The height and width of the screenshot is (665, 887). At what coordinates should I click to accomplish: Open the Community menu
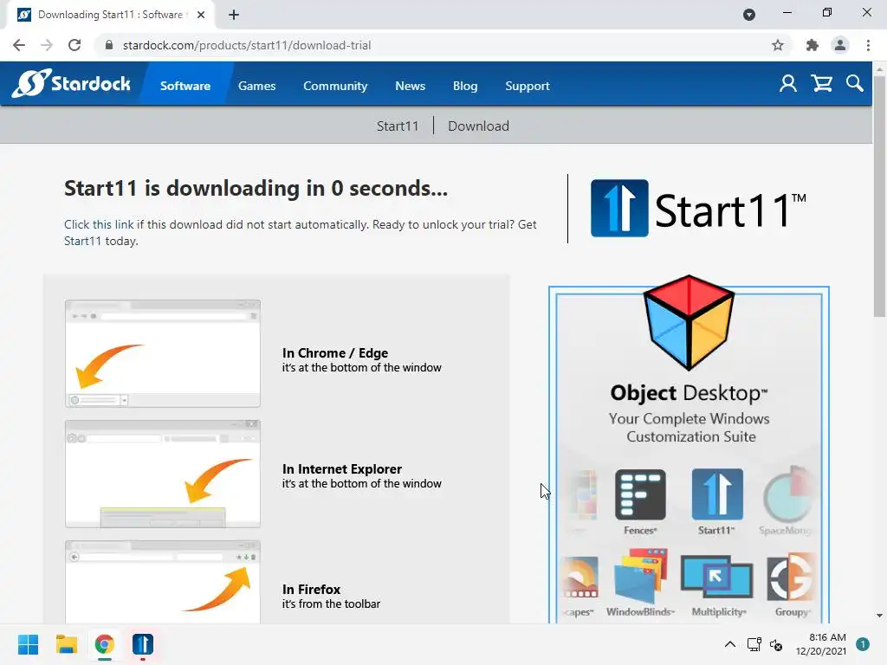(x=335, y=86)
